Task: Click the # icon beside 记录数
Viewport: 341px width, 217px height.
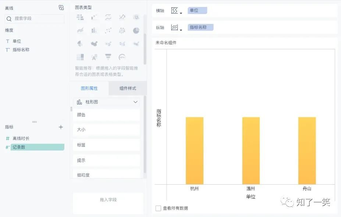Action: 8,147
